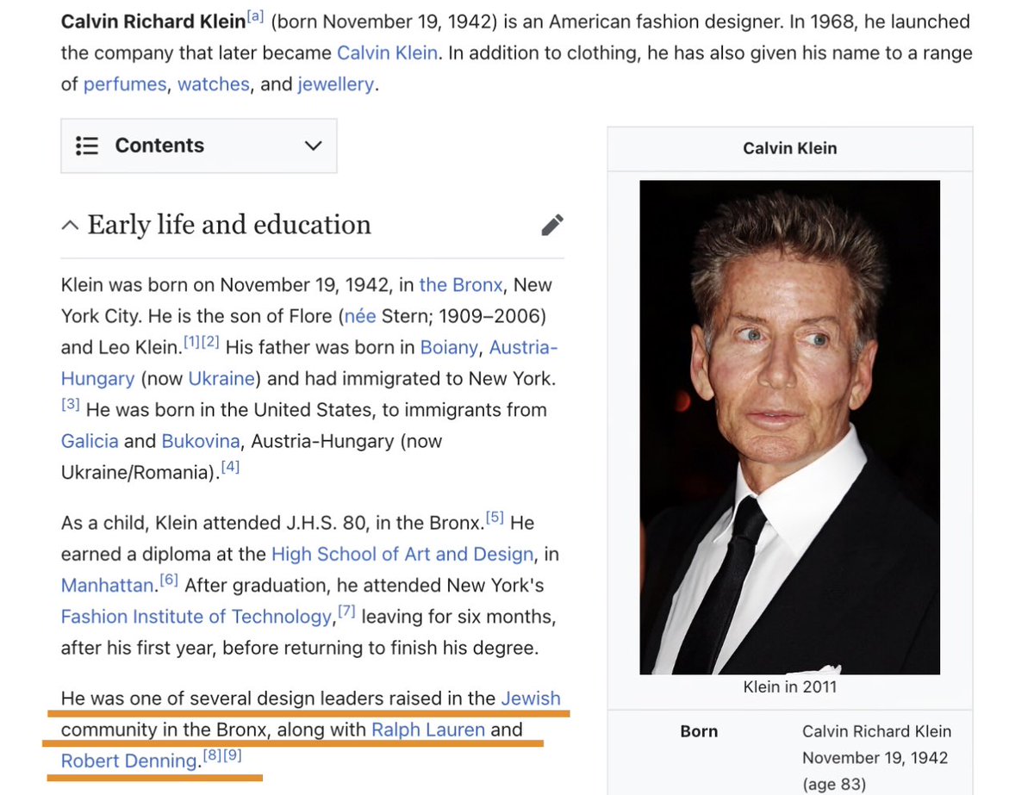The width and height of the screenshot is (1034, 795).
Task: Open the Calvin Klein company link
Action: coord(388,53)
